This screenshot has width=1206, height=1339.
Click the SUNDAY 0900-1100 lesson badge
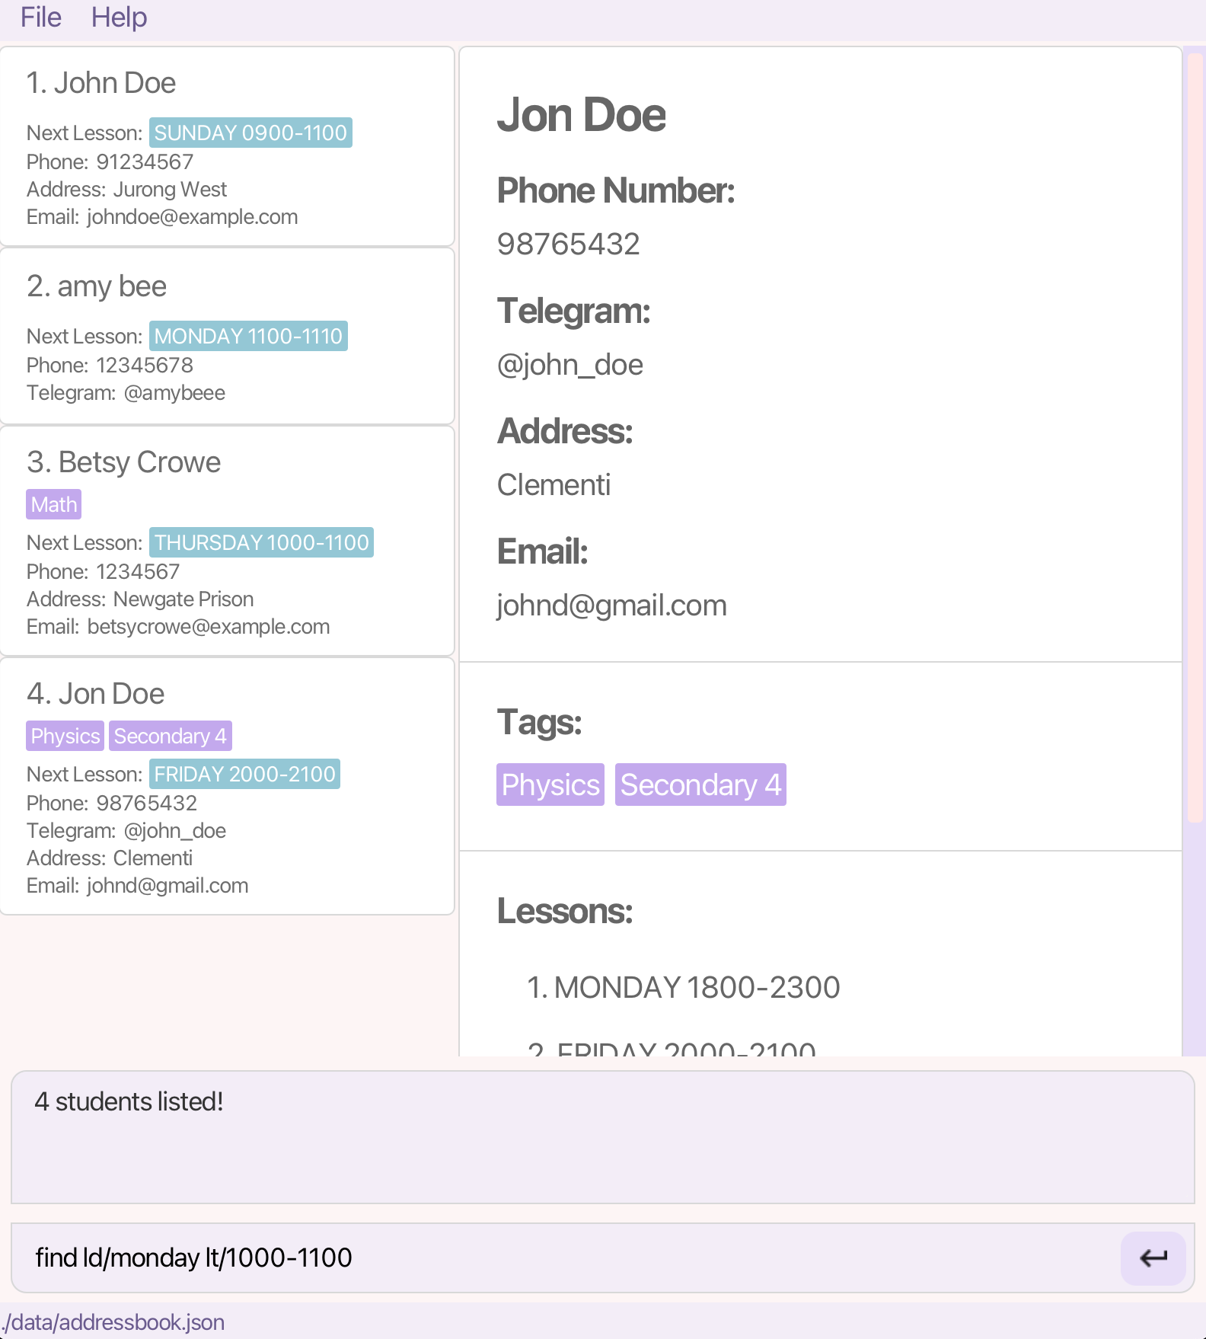[x=250, y=133]
